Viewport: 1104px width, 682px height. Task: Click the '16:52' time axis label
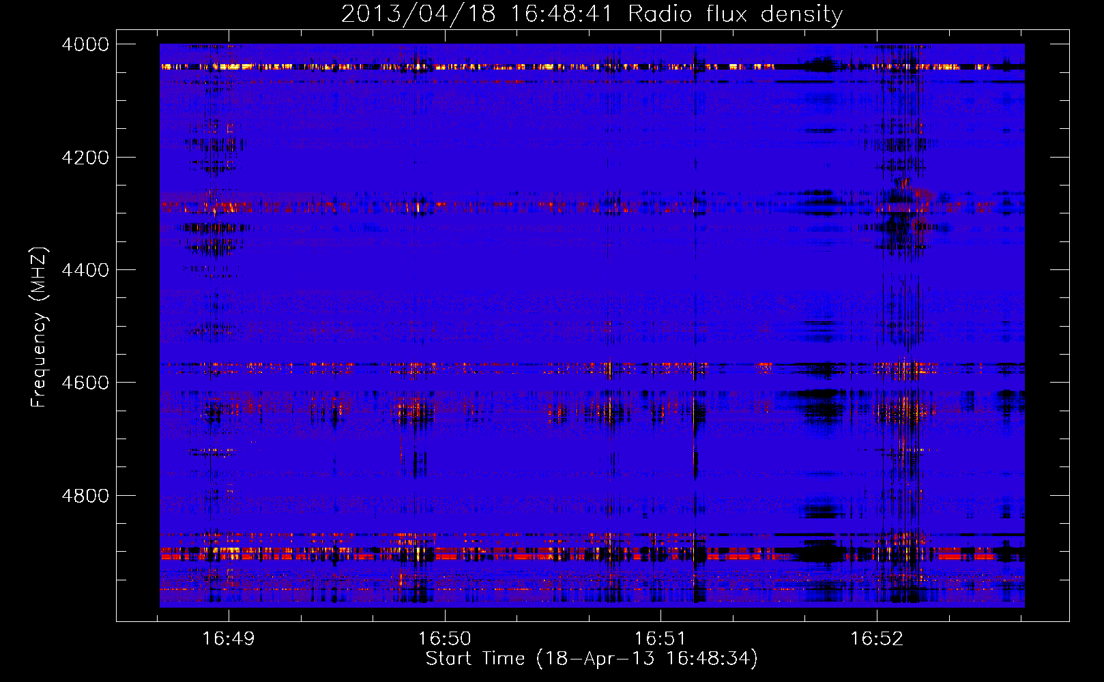click(877, 638)
